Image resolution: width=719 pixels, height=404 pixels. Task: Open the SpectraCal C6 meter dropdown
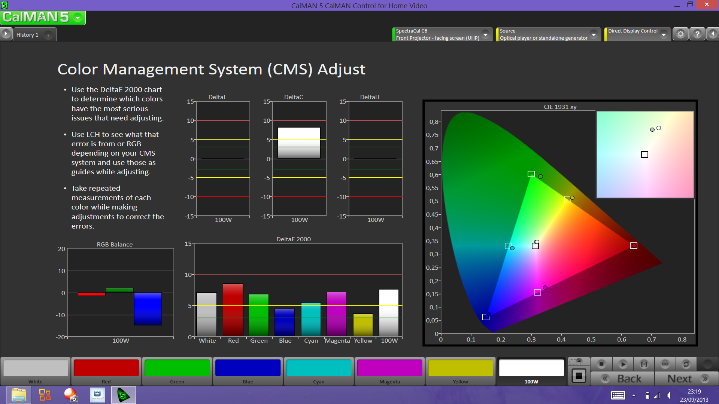485,34
